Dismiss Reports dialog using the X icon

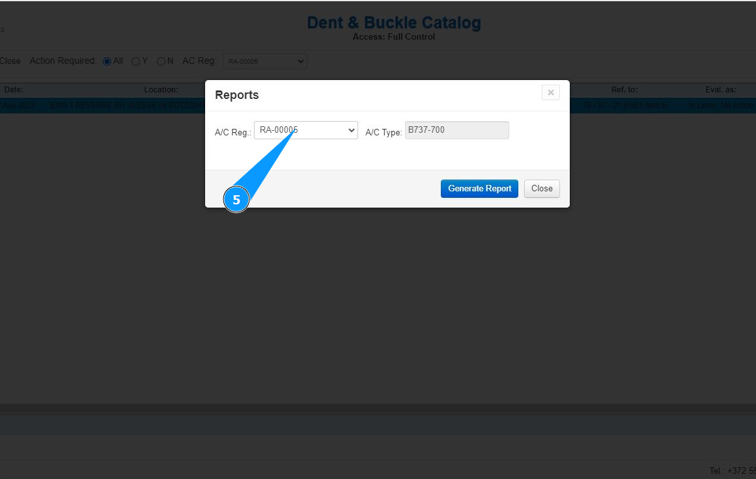551,92
